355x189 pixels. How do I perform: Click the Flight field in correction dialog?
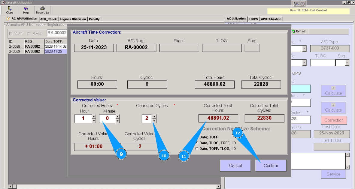[179, 48]
